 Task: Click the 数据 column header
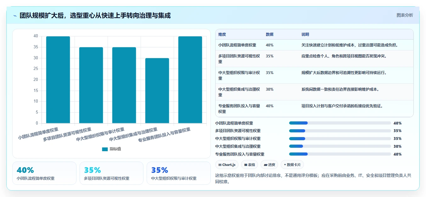pos(270,35)
